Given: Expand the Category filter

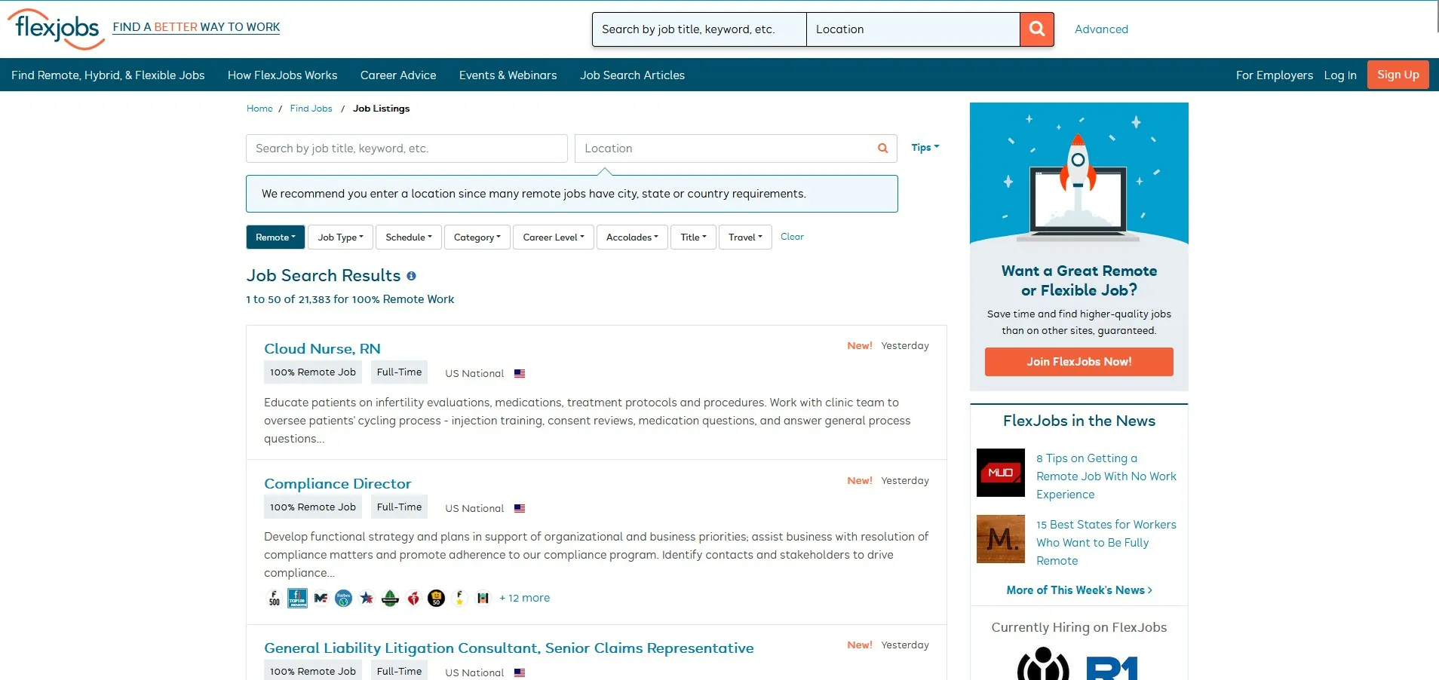Looking at the screenshot, I should [x=477, y=237].
